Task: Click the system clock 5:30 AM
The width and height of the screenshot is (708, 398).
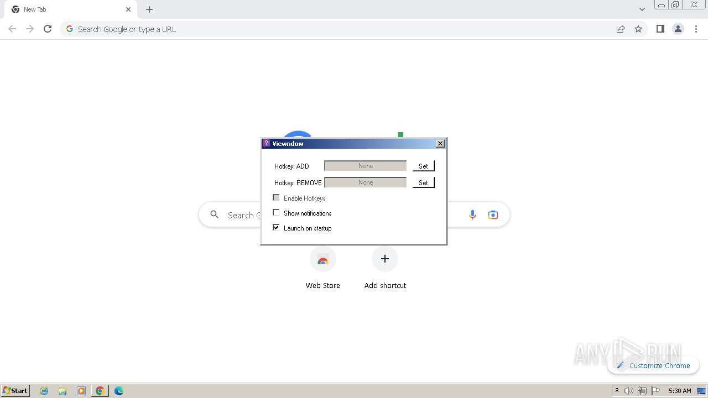Action: [x=680, y=391]
